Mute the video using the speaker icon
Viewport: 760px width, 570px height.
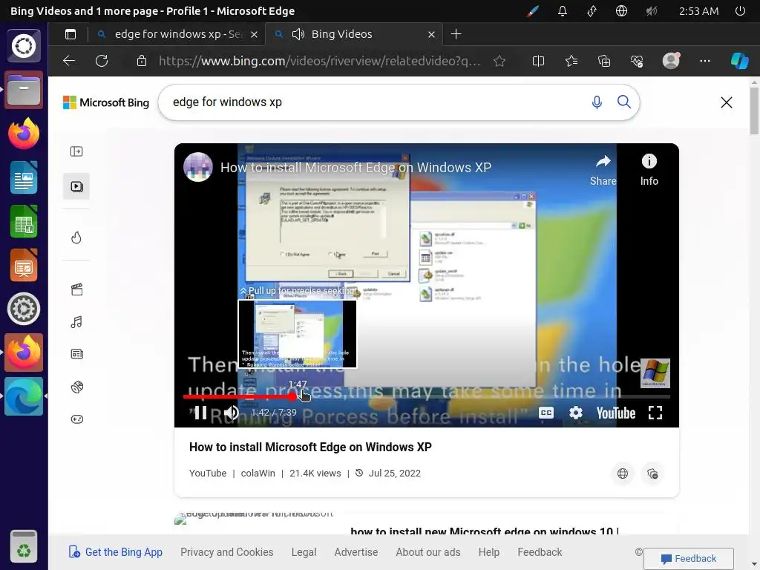[232, 413]
